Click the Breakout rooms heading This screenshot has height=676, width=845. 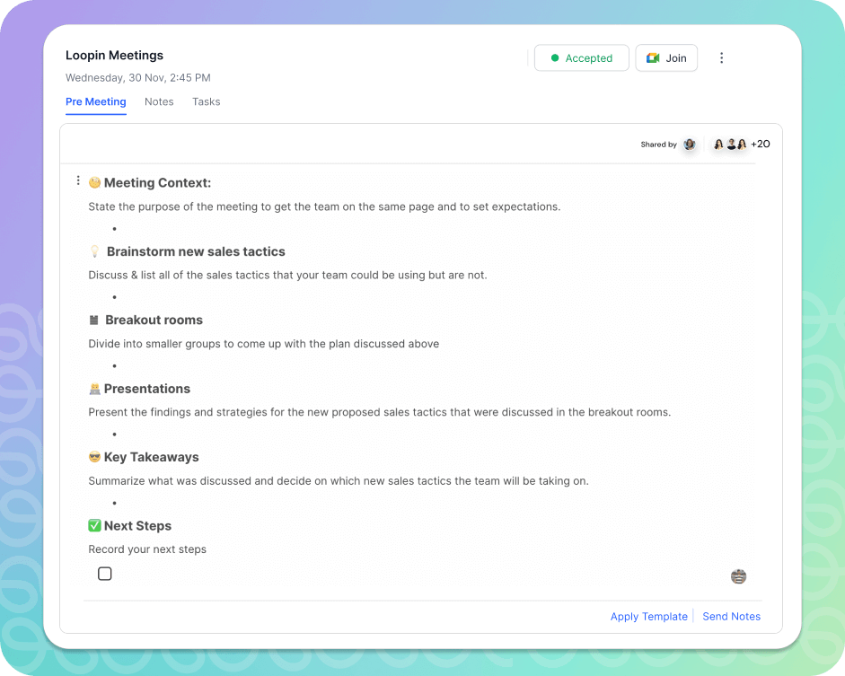pyautogui.click(x=154, y=320)
